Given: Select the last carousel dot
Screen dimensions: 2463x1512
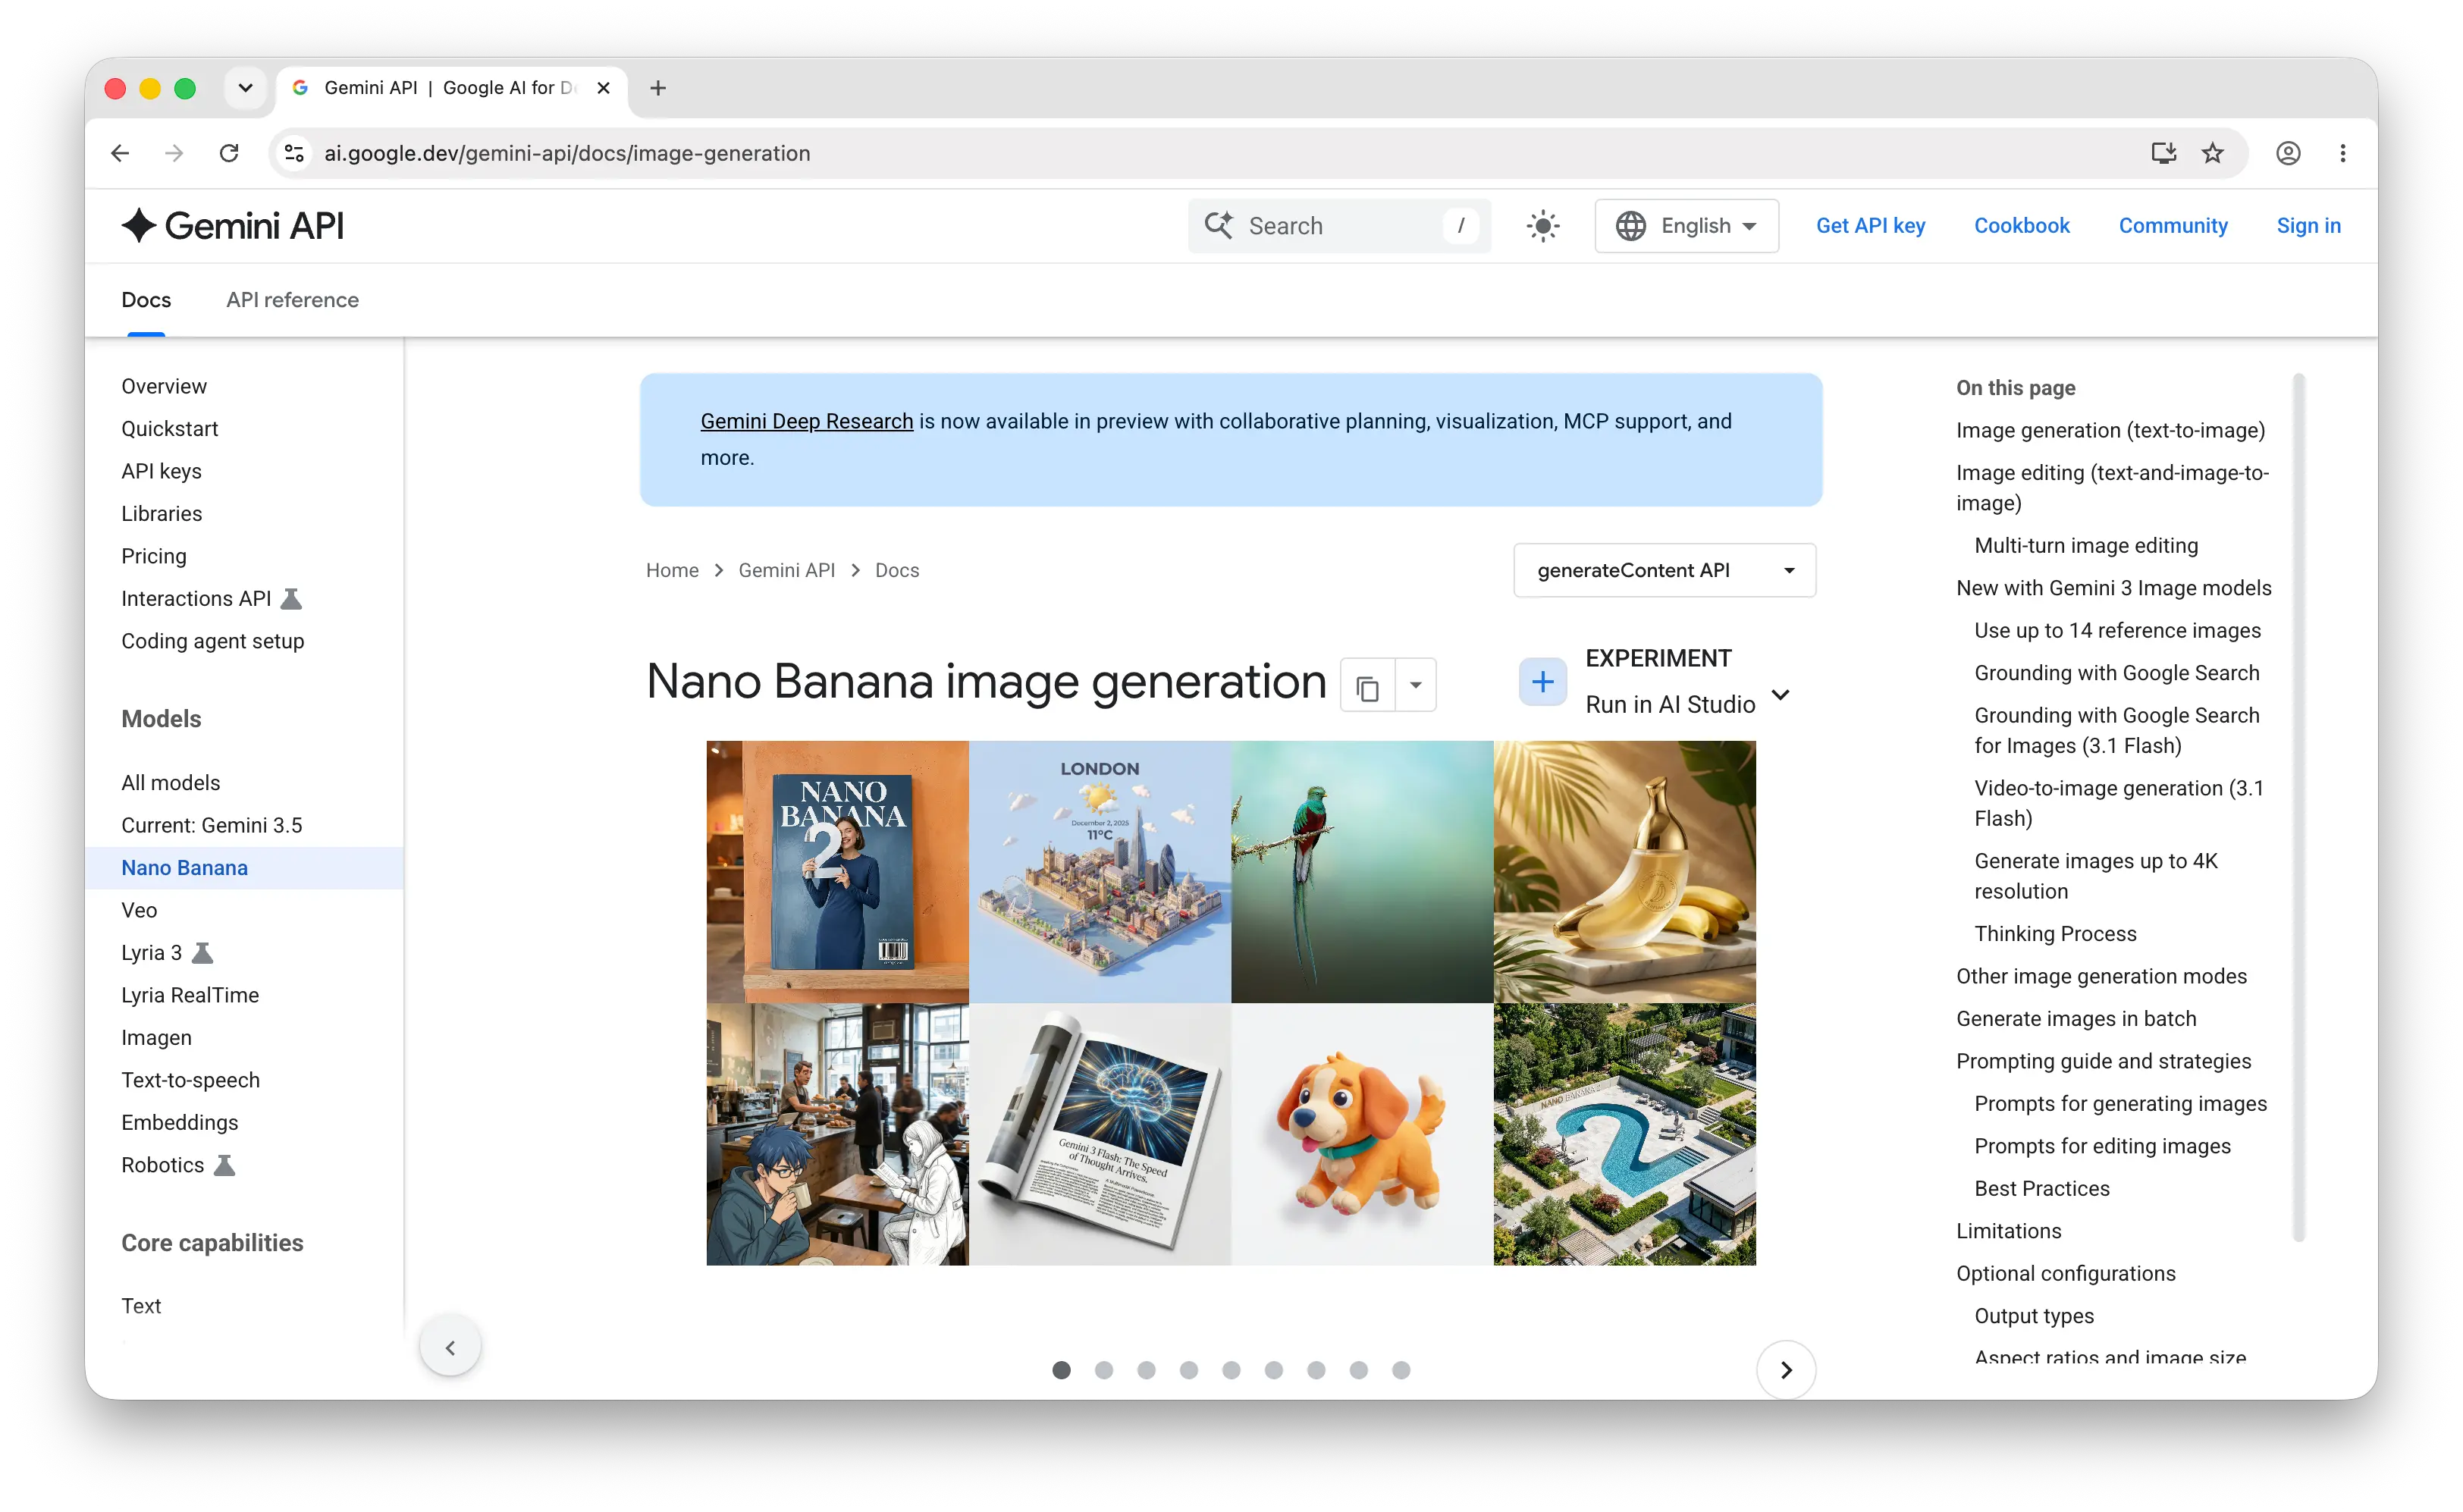Looking at the screenshot, I should pyautogui.click(x=1401, y=1370).
